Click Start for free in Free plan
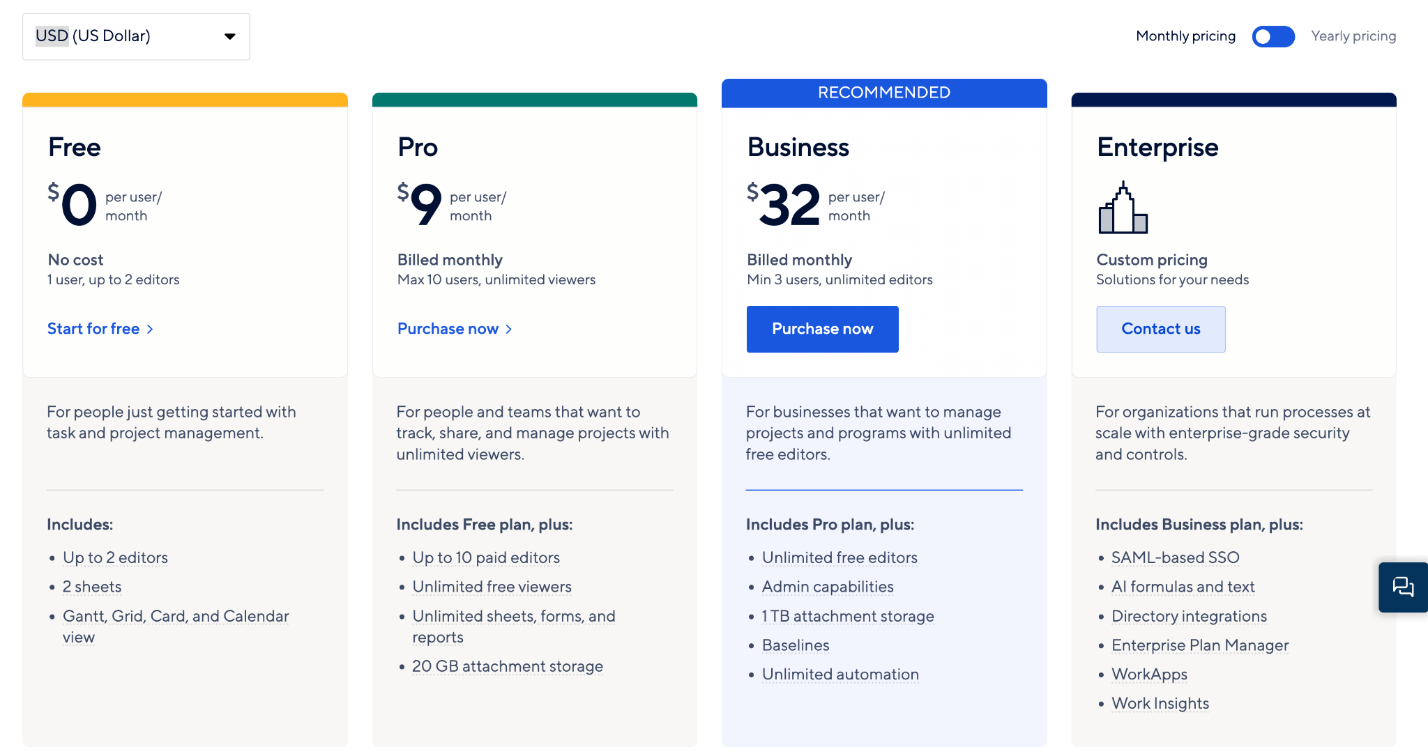The width and height of the screenshot is (1428, 754). (94, 329)
